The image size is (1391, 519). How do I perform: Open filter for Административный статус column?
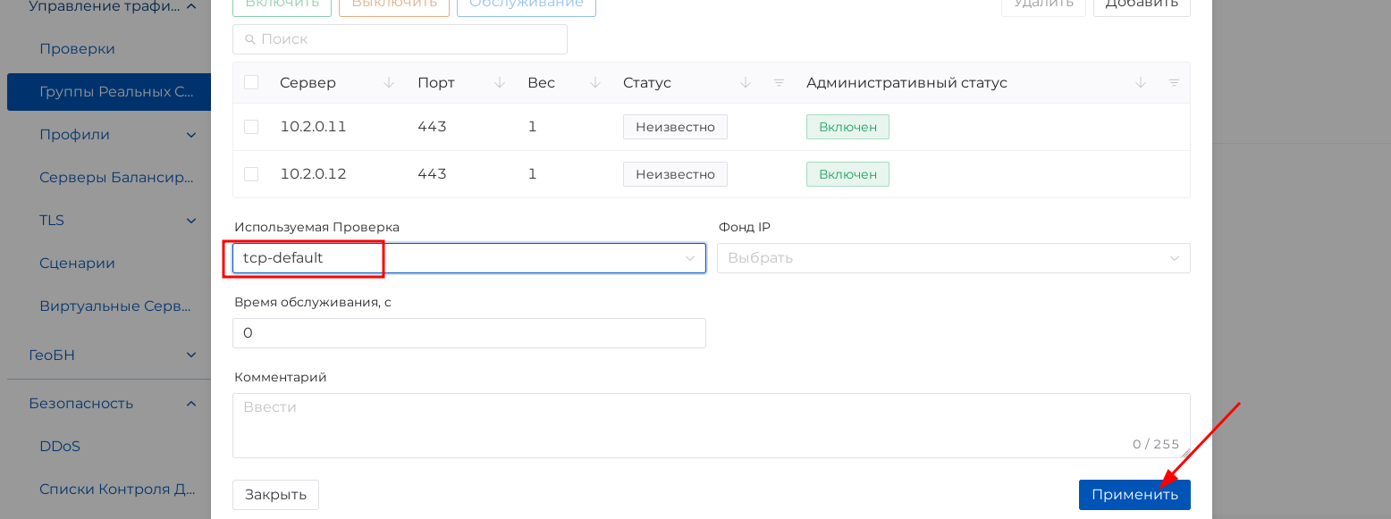(x=1174, y=83)
